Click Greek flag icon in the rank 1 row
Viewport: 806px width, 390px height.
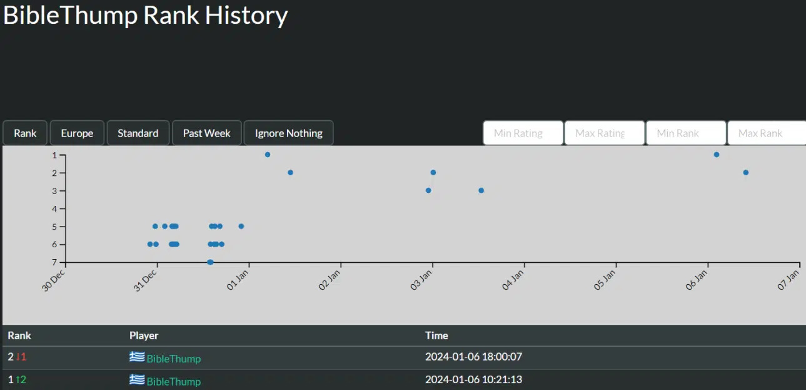point(137,379)
